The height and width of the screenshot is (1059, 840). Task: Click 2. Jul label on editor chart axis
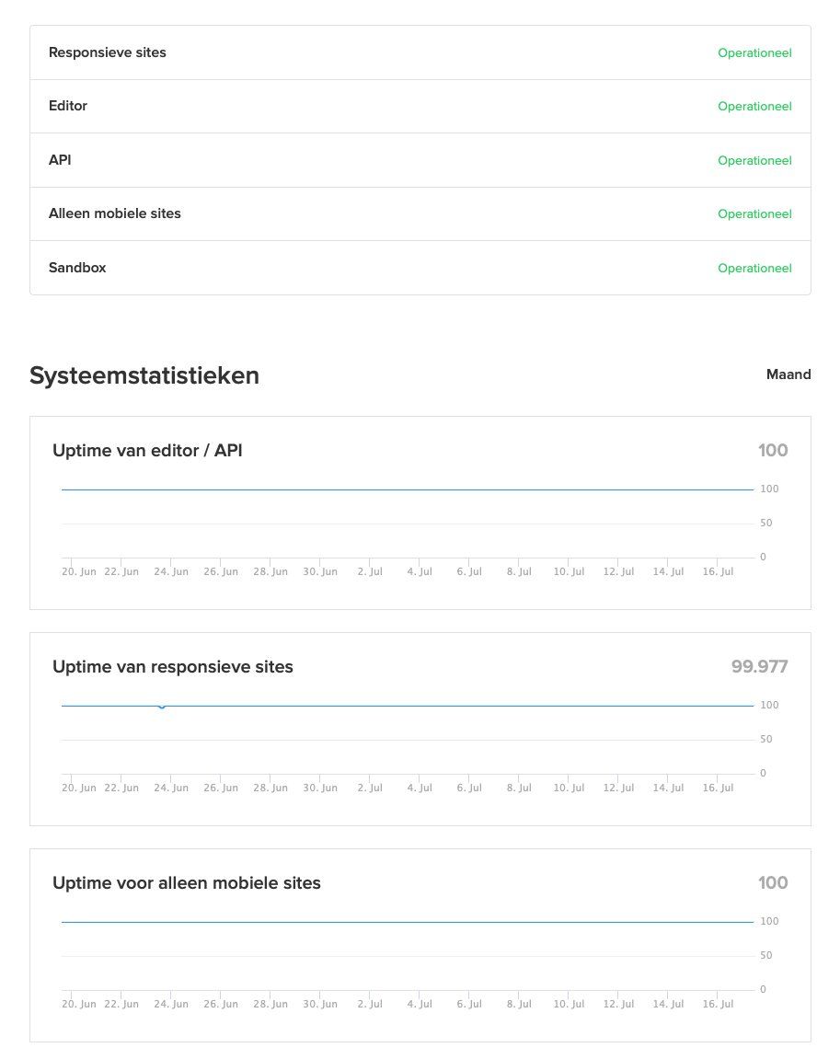click(x=370, y=571)
